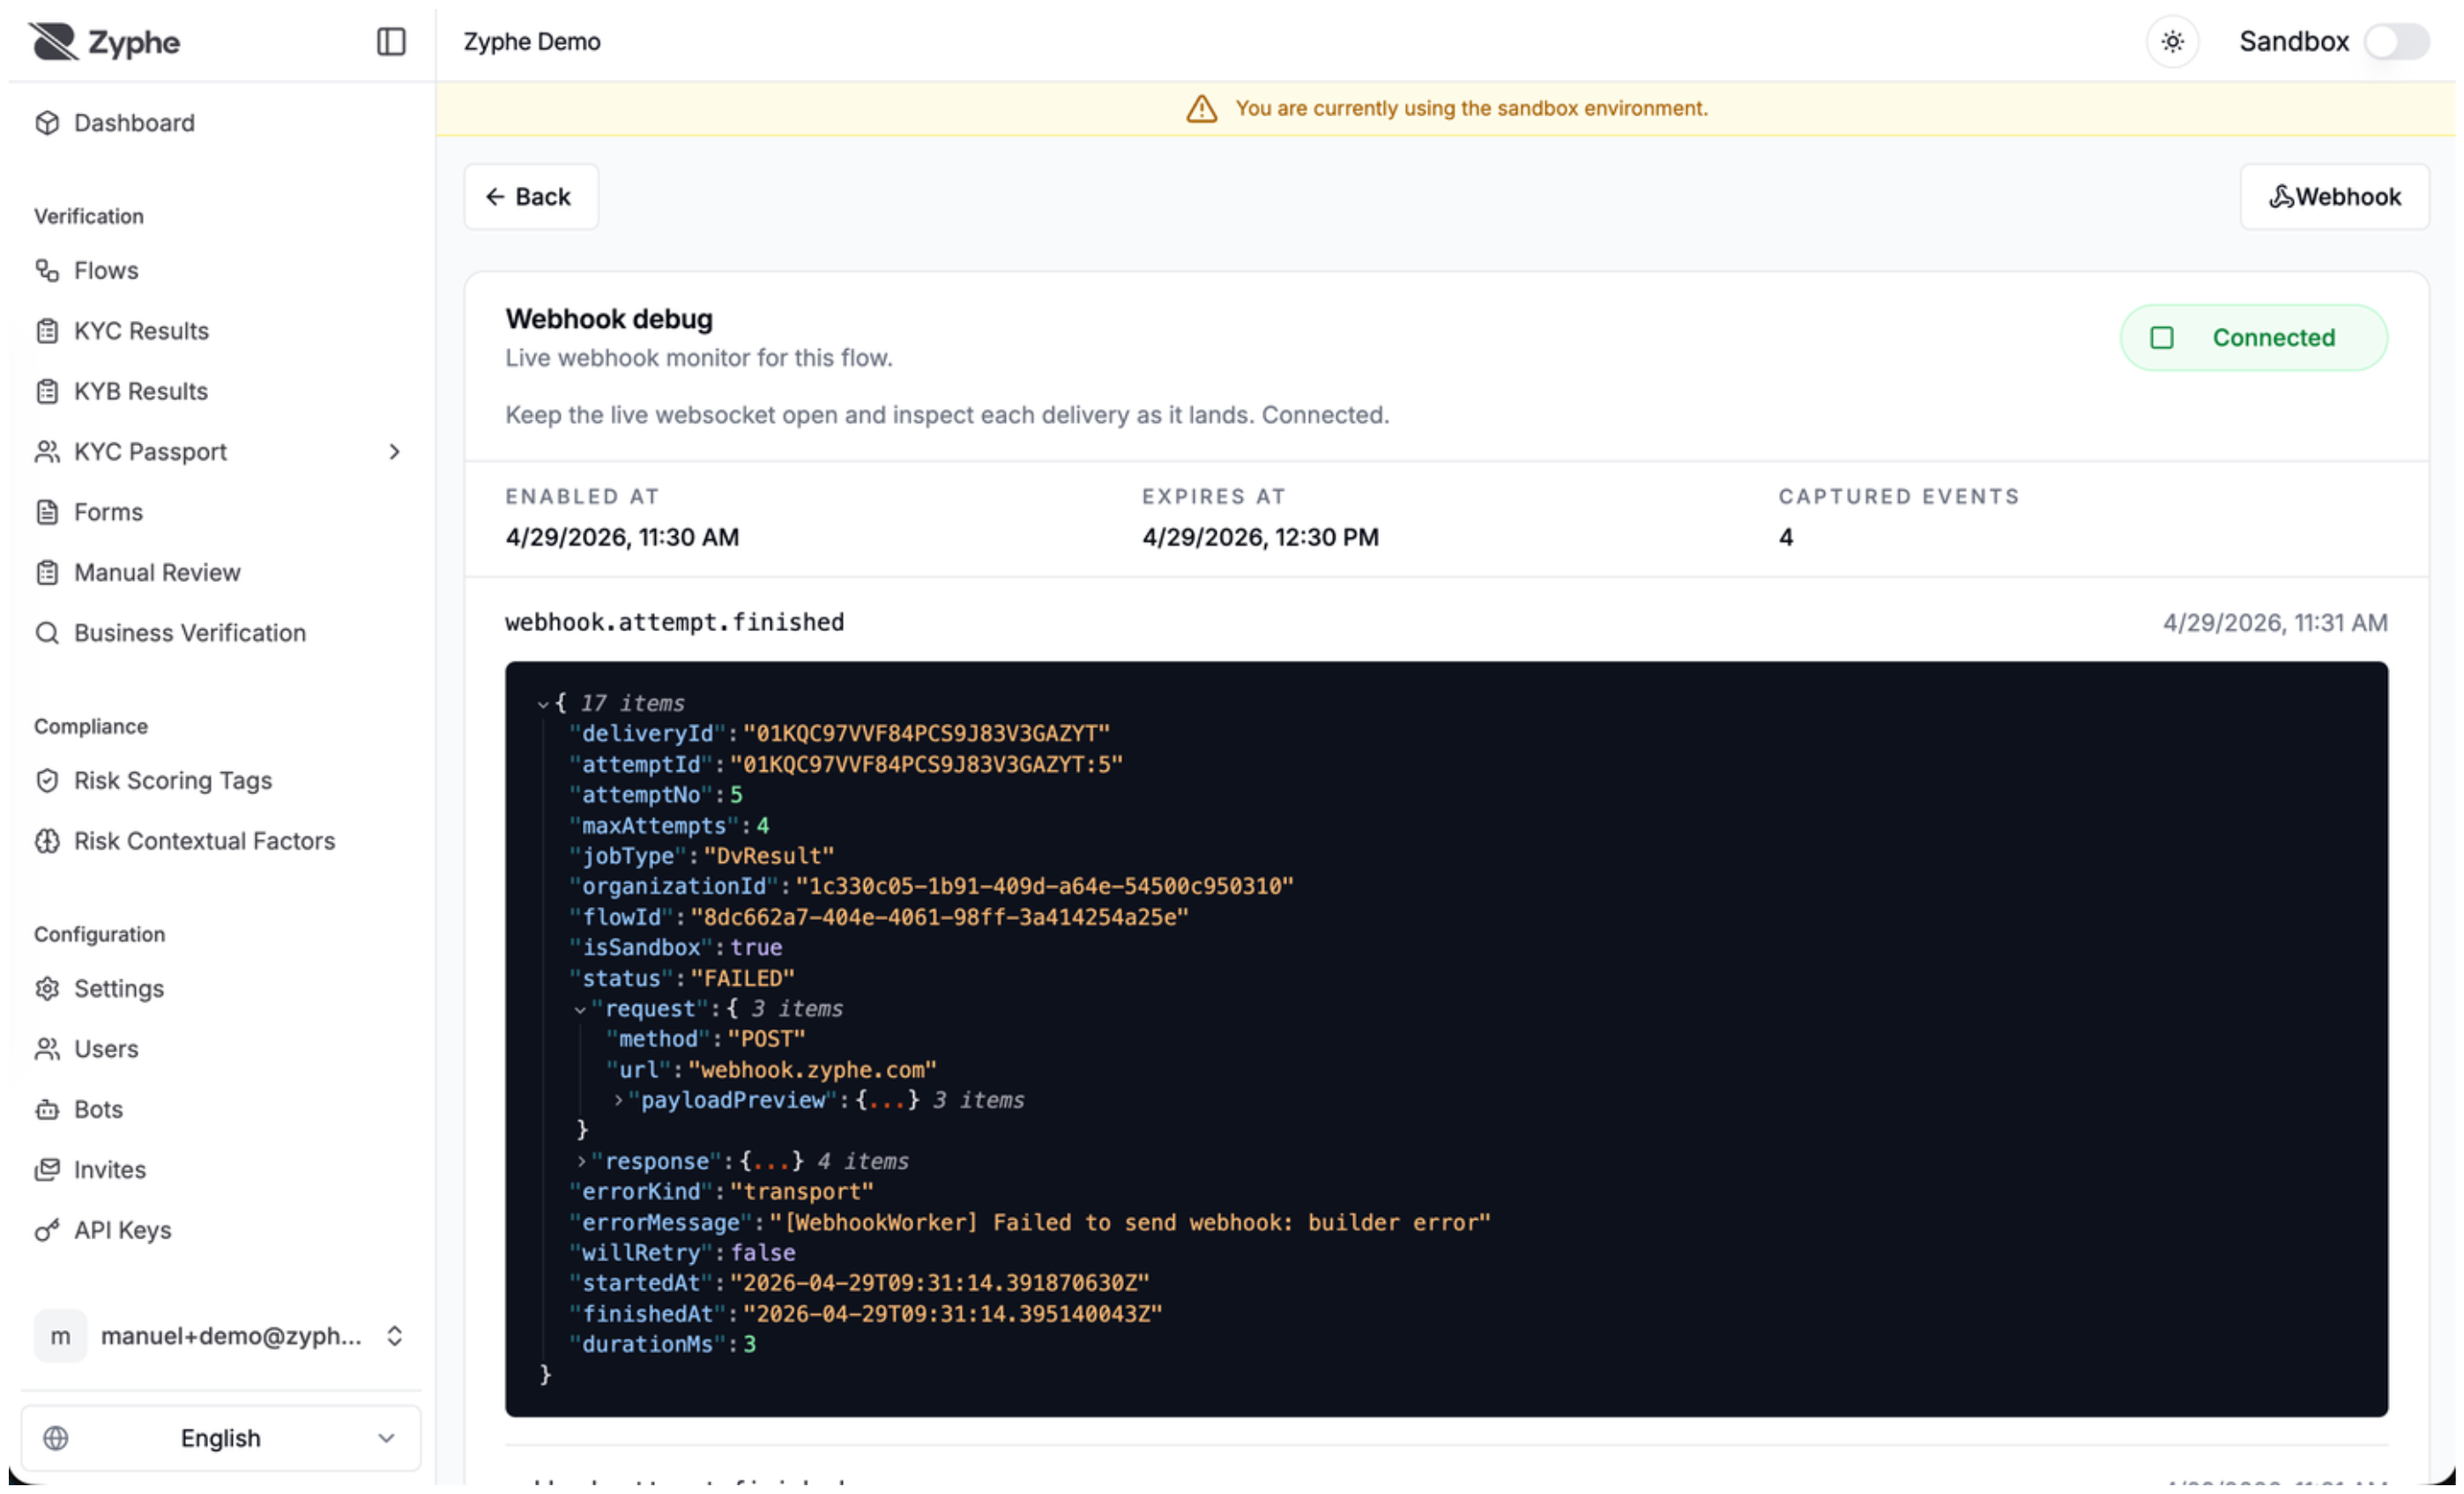Click the event timestamp 4/29/2026, 11:31 AM

(x=2275, y=623)
